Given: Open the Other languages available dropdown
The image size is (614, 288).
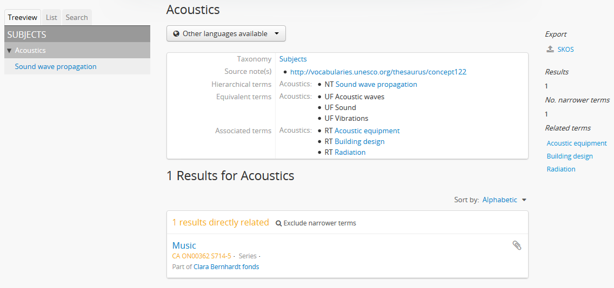Looking at the screenshot, I should [226, 33].
